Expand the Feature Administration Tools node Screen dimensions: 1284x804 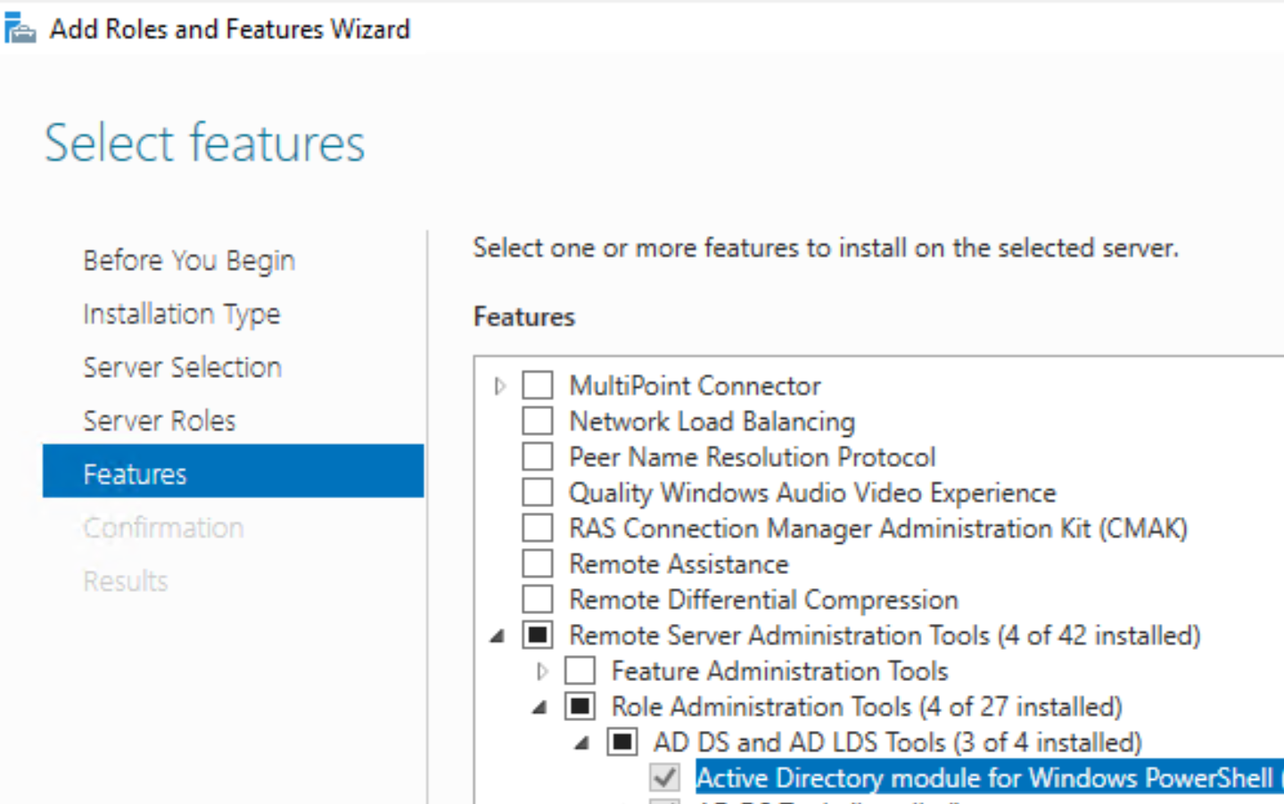click(x=541, y=671)
